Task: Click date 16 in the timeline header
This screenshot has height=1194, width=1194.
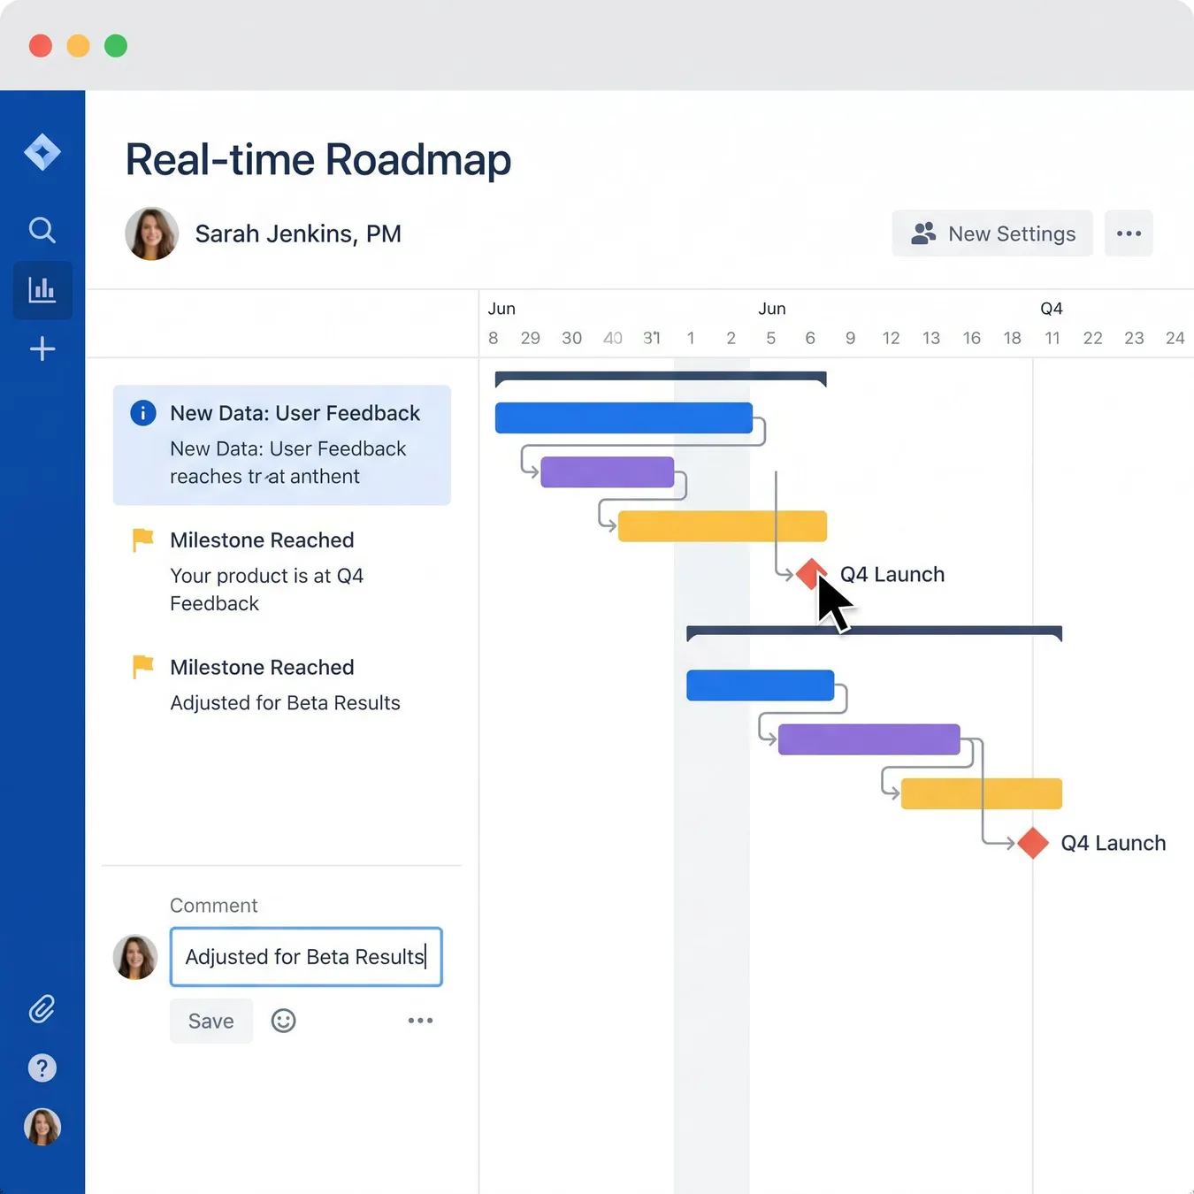Action: 972,338
